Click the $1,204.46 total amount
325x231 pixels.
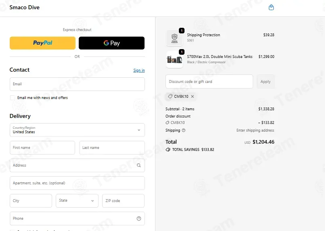pos(263,142)
